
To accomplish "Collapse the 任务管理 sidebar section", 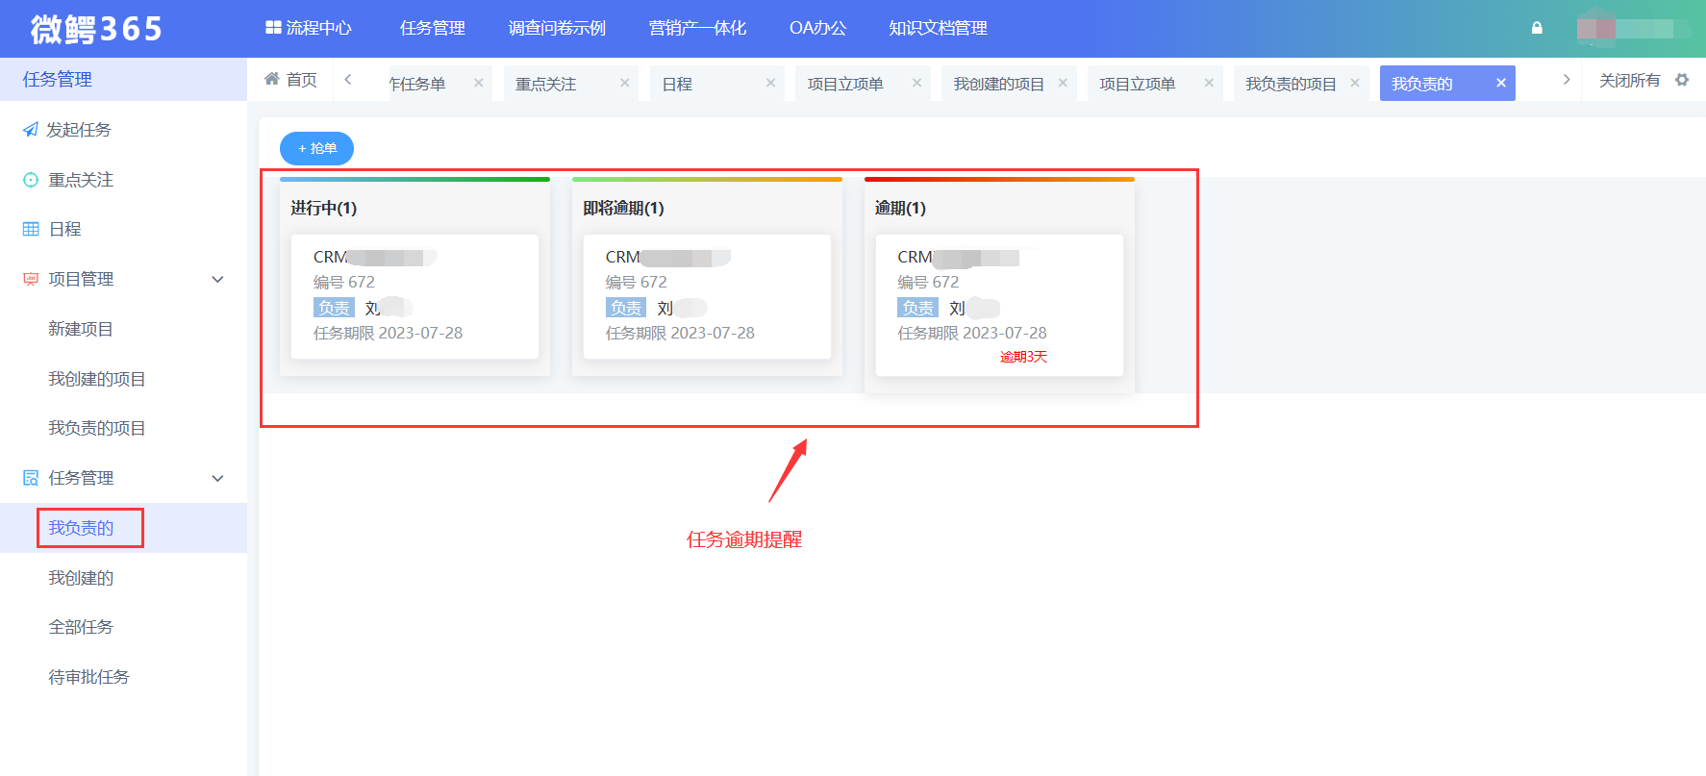I will pos(217,478).
